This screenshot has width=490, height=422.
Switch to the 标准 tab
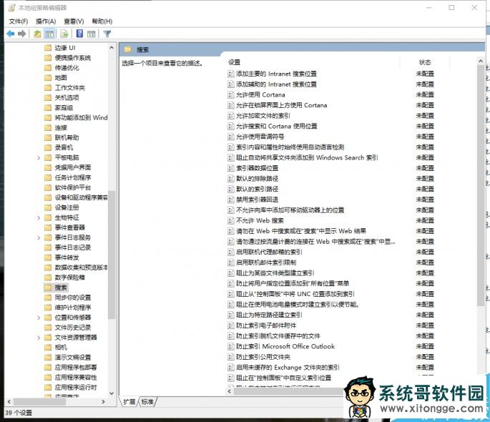[147, 402]
